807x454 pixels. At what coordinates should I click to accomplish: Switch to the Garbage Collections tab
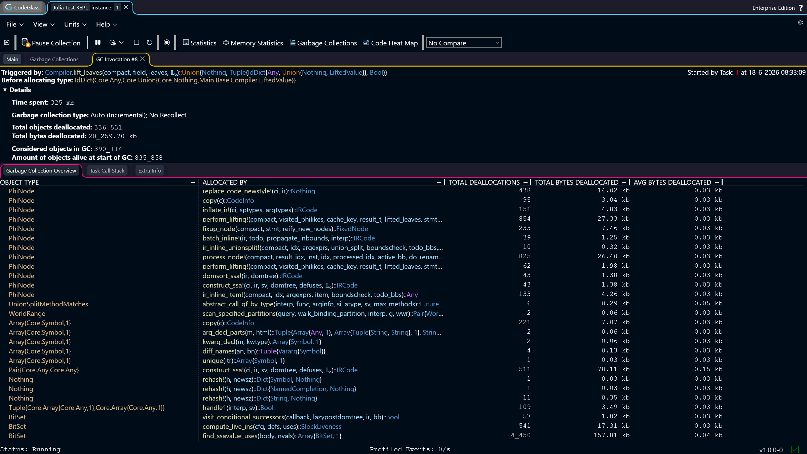click(x=54, y=59)
